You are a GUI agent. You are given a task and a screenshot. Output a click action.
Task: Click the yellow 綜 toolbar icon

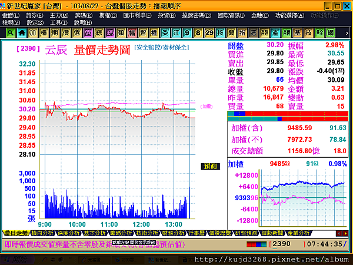click(x=99, y=33)
